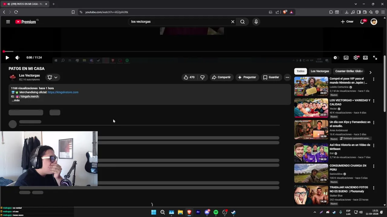Select the 'Counter-Strike: Global' filter chip
This screenshot has height=217, width=387.
[x=349, y=71]
